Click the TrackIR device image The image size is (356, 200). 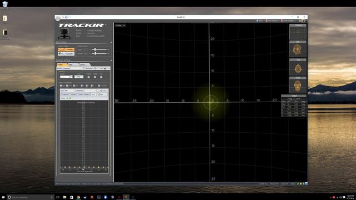click(65, 33)
